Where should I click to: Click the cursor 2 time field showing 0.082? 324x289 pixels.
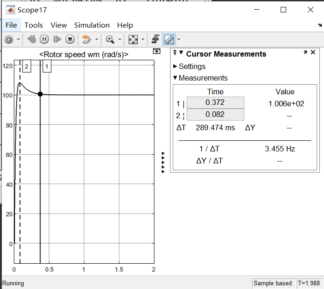(215, 115)
